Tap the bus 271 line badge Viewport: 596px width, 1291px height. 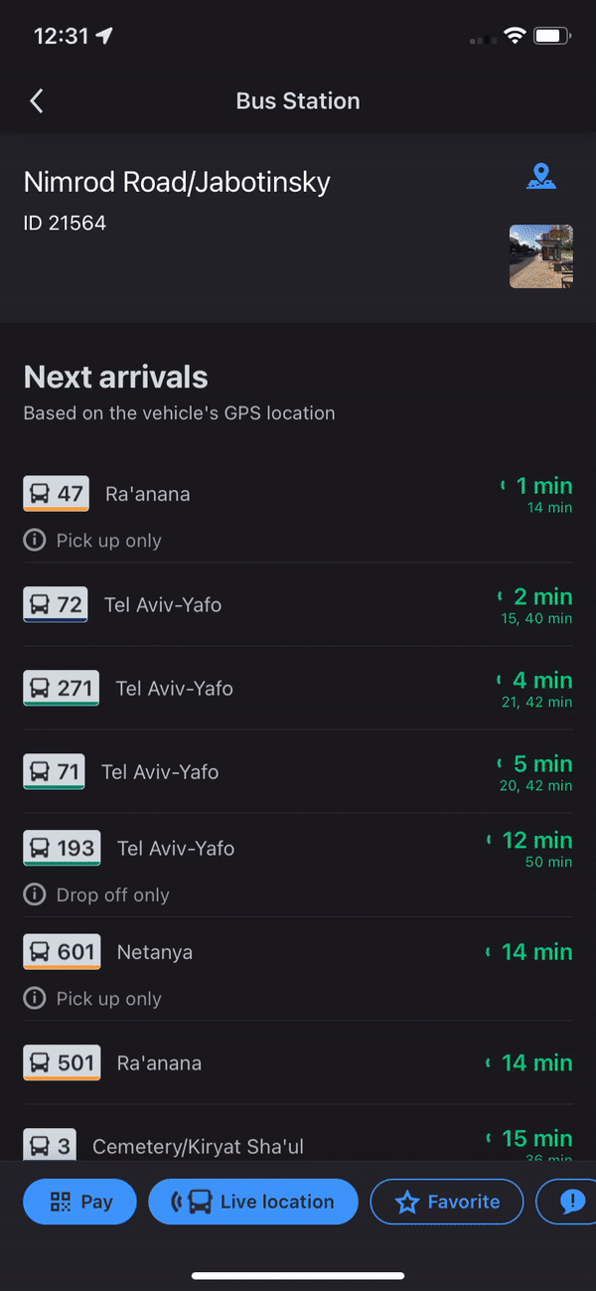coord(62,688)
